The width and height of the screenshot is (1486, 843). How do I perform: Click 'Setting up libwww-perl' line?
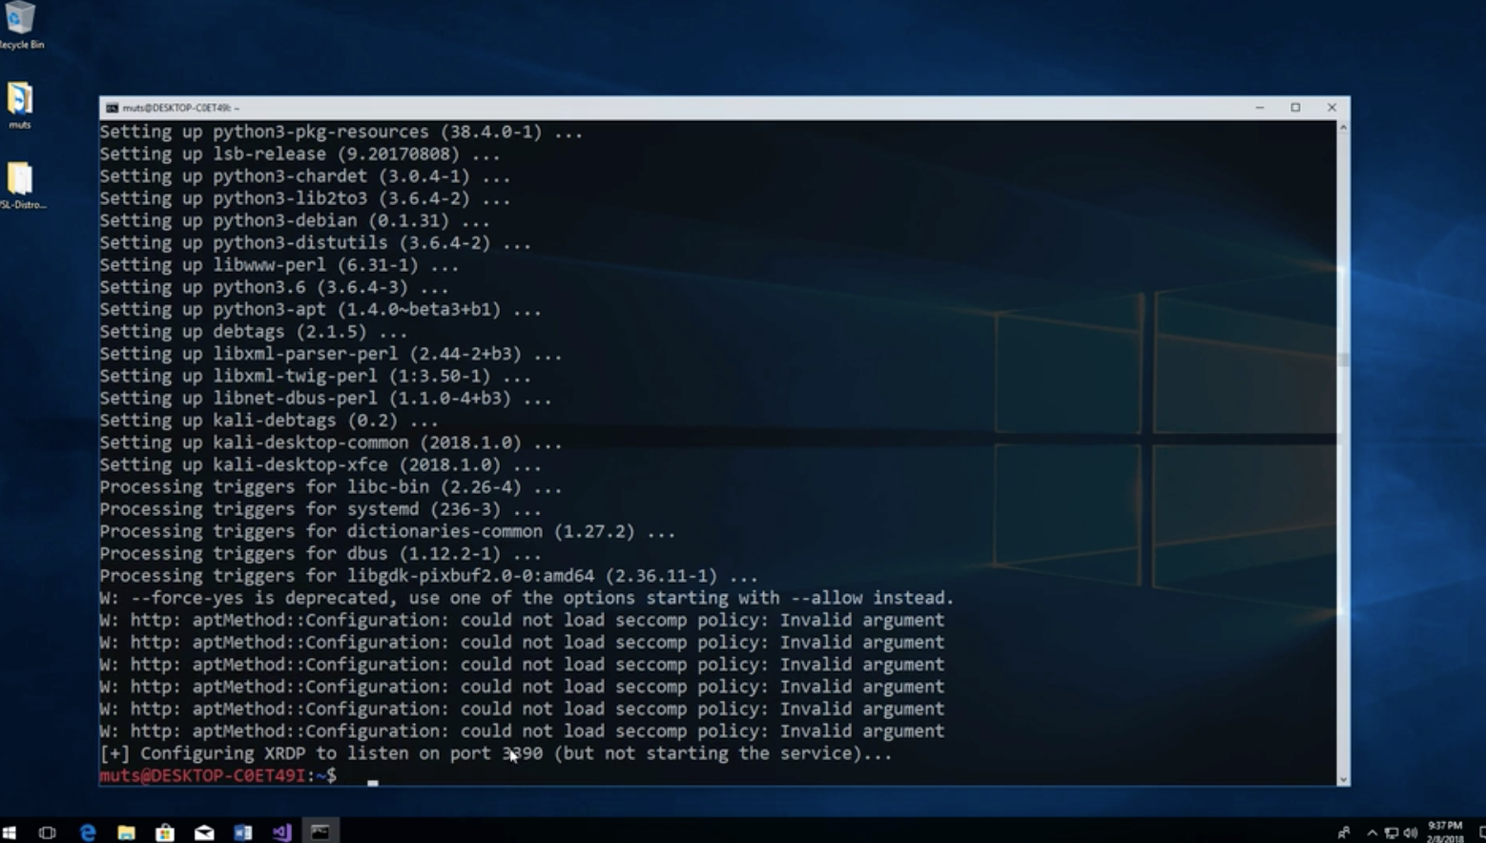click(279, 265)
